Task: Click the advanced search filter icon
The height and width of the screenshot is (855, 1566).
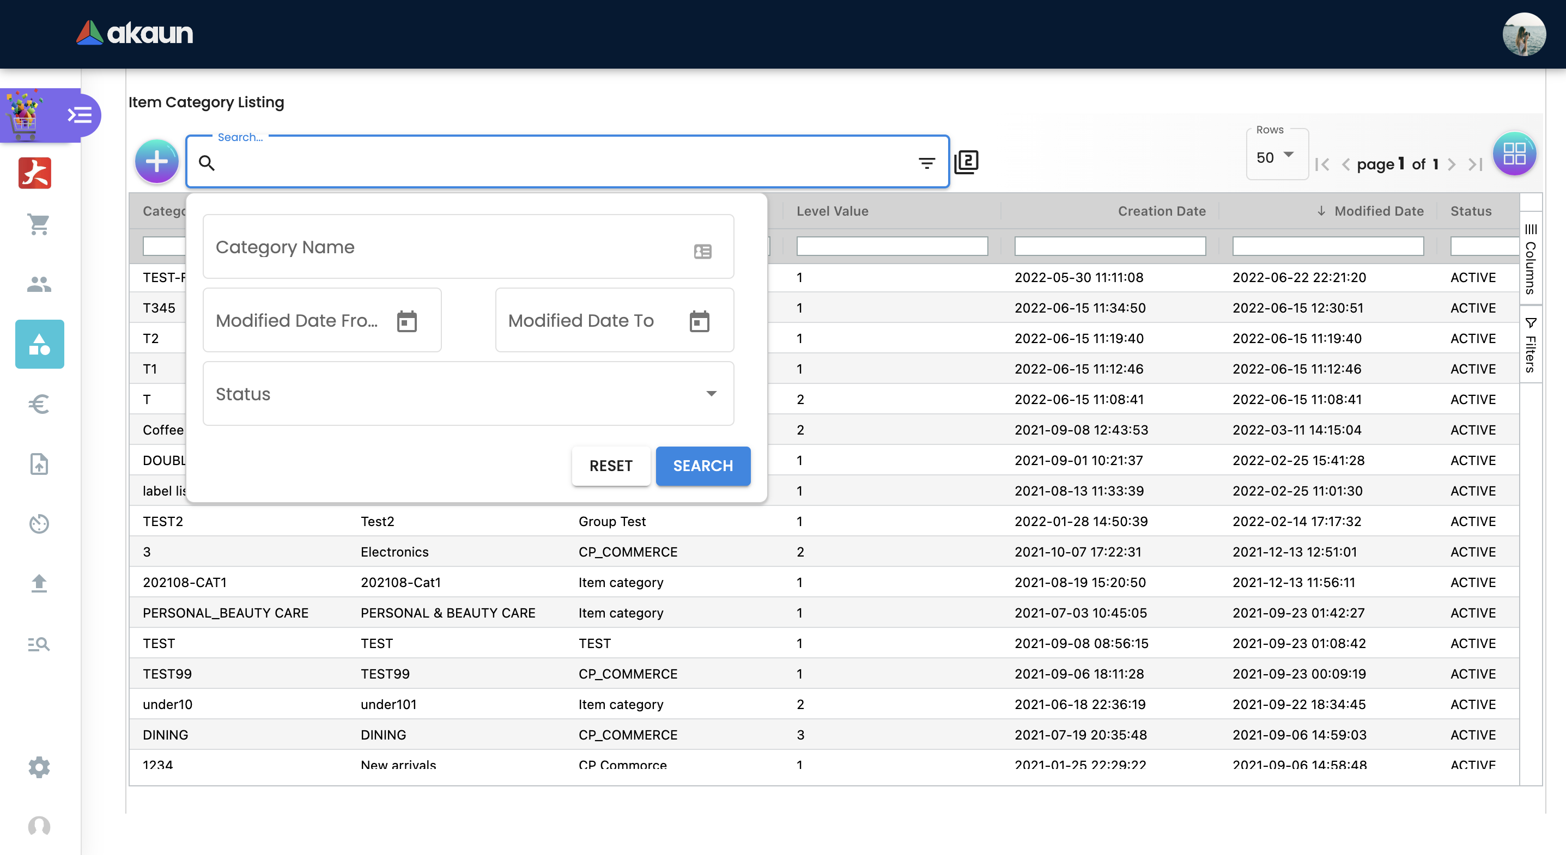Action: tap(926, 163)
